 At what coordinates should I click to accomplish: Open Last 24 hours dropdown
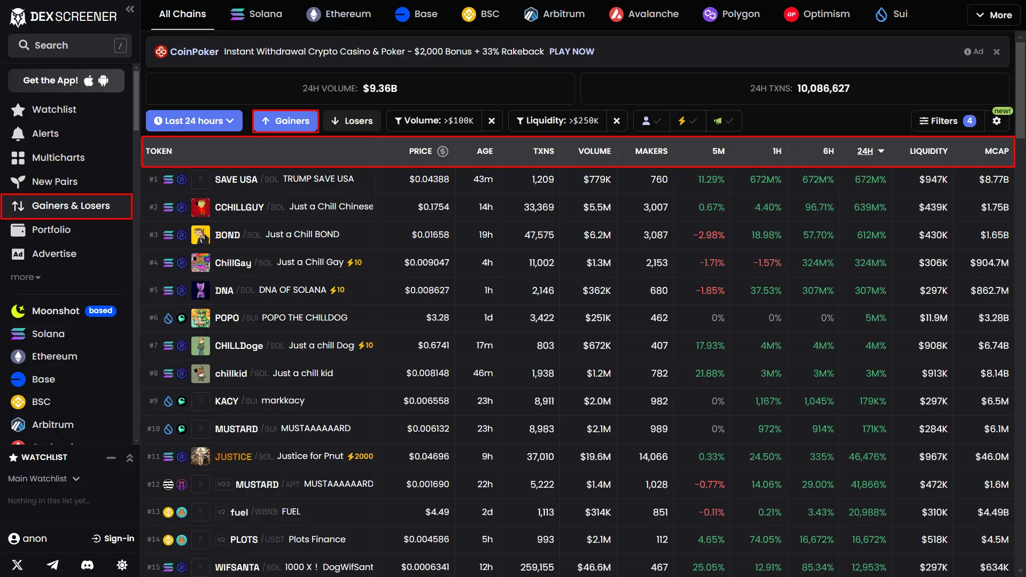tap(194, 121)
